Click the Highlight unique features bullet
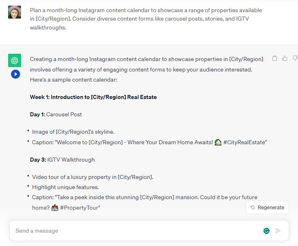The width and height of the screenshot is (298, 246). coord(66,187)
